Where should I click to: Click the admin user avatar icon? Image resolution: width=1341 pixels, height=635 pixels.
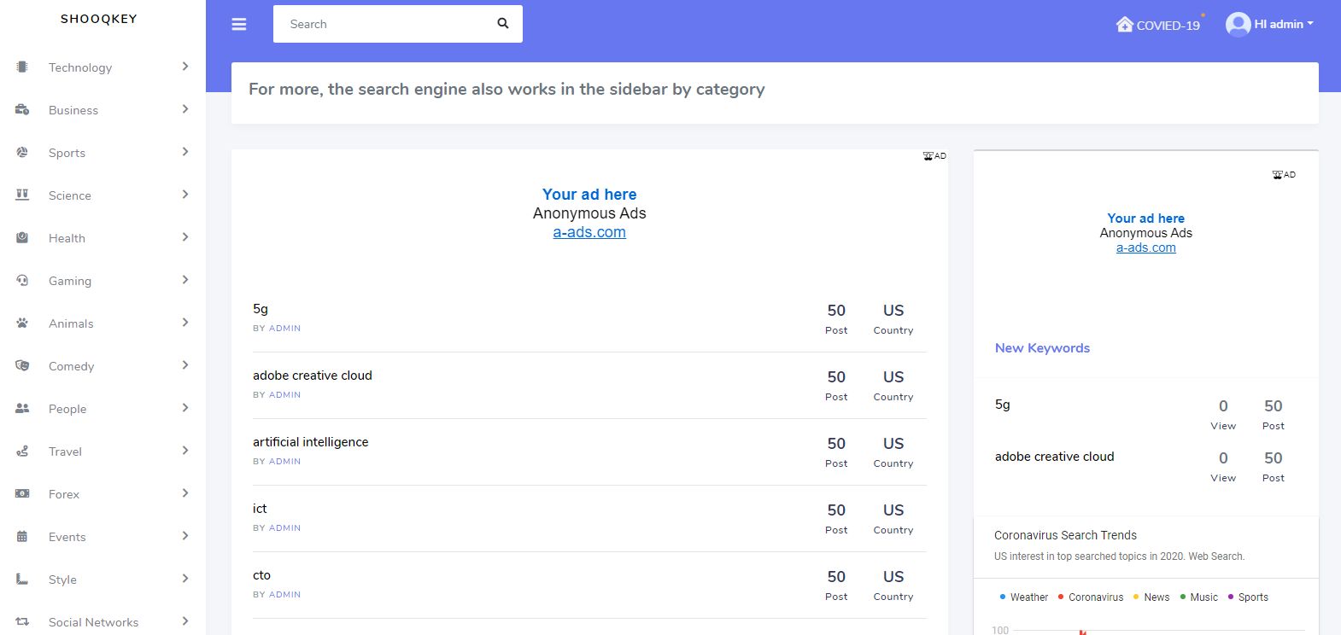click(x=1238, y=25)
